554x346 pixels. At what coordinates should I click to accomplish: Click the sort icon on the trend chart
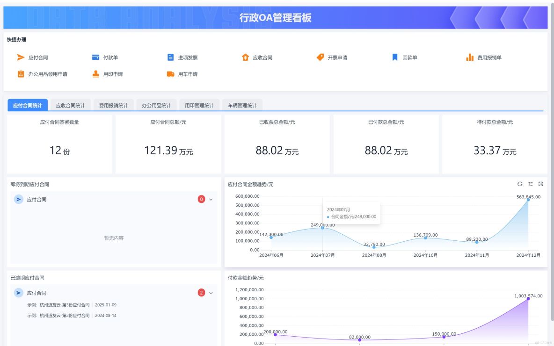(x=530, y=184)
